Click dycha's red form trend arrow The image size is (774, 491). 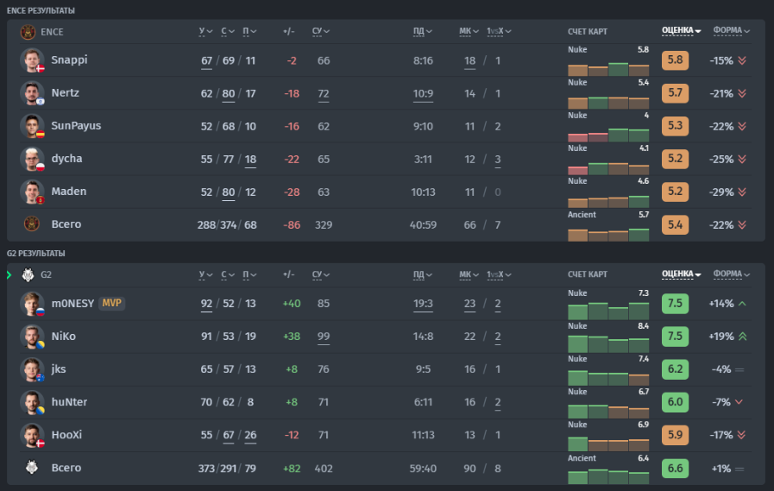(x=742, y=159)
